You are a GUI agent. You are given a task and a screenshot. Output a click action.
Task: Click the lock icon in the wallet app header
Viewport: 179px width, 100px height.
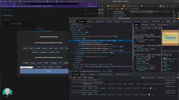click(x=85, y=10)
